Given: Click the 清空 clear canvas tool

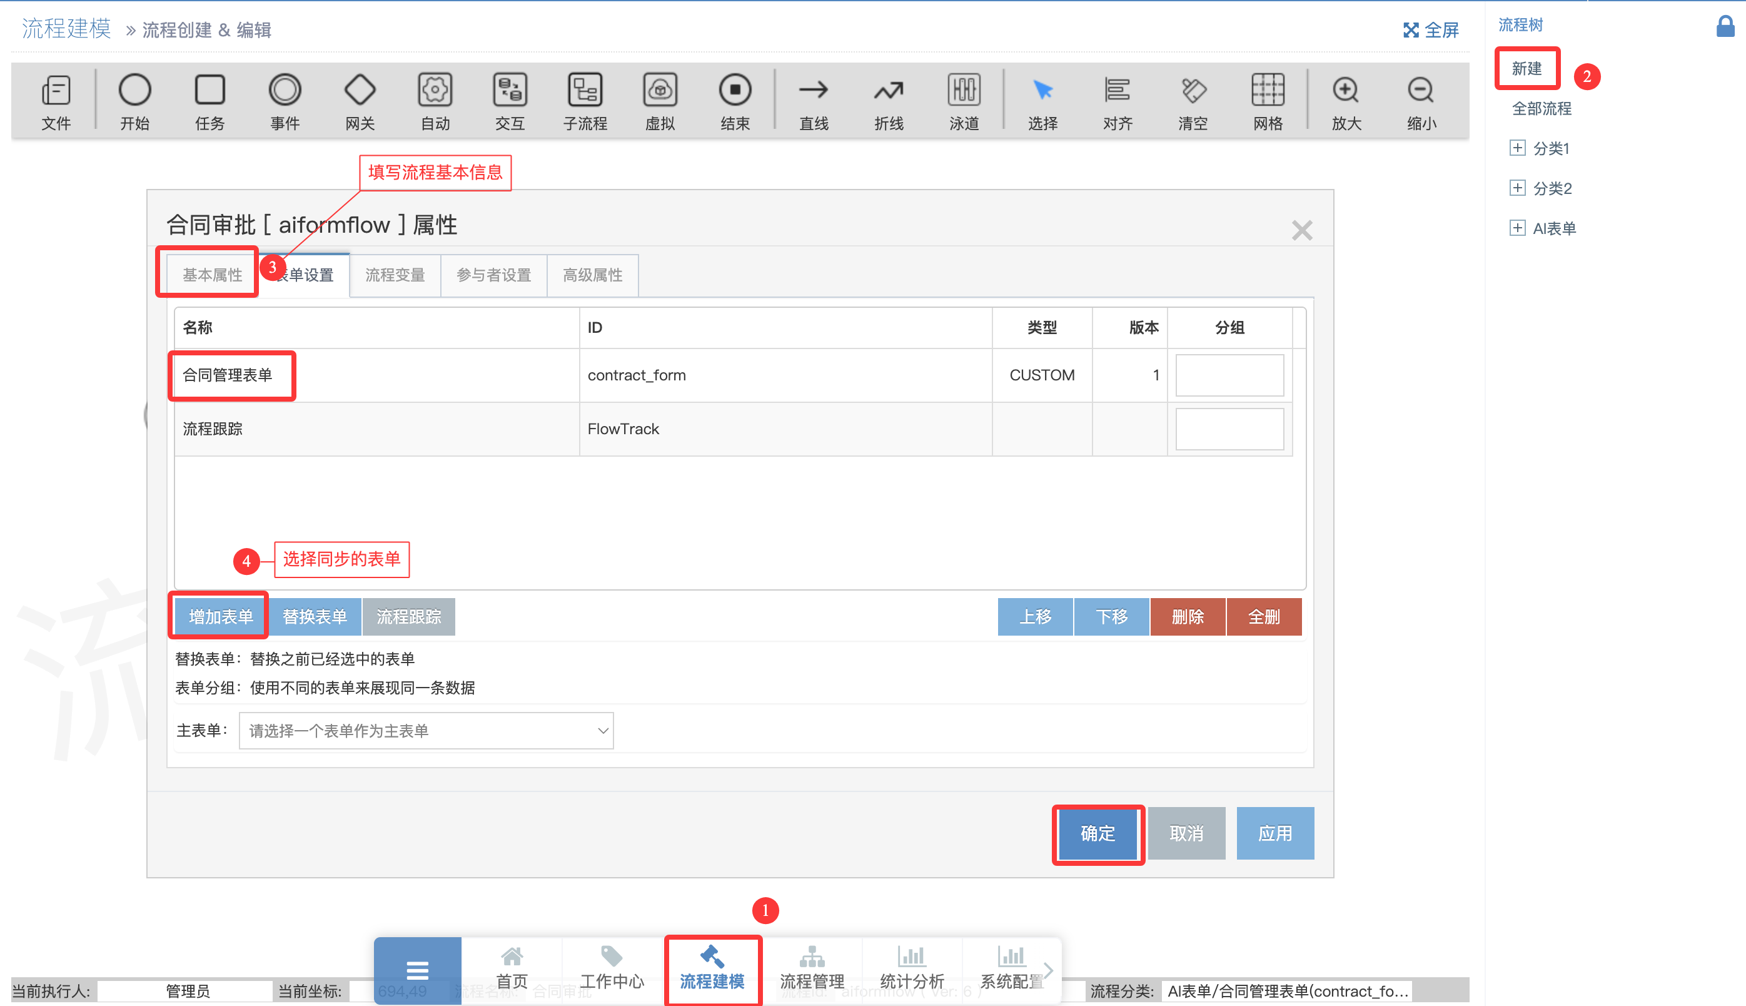Looking at the screenshot, I should 1193,102.
